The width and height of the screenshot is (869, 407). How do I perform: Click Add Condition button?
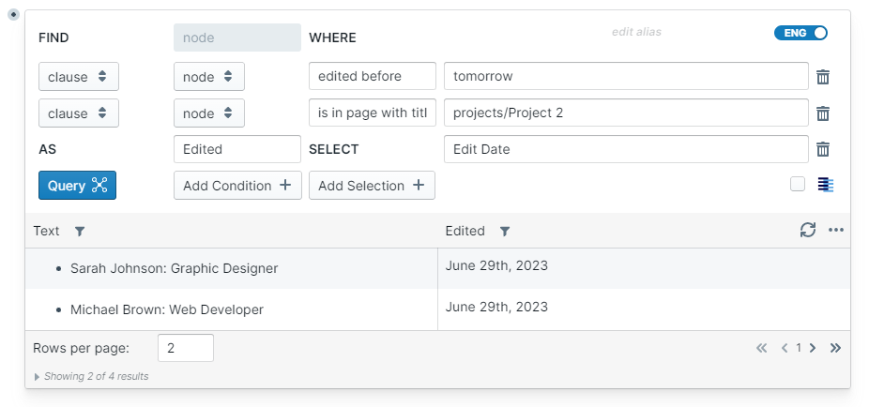tap(237, 186)
